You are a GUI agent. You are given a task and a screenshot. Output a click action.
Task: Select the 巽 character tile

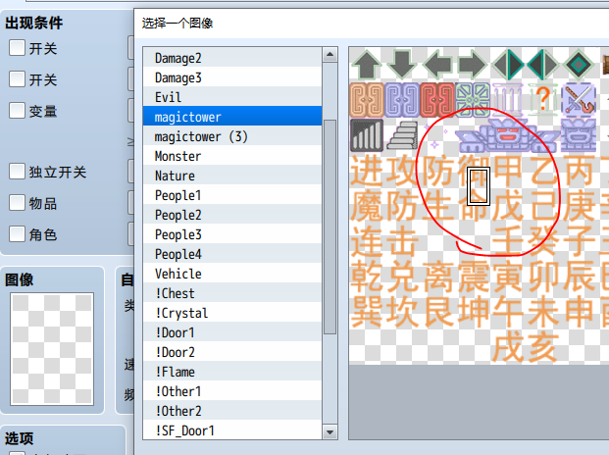point(367,312)
